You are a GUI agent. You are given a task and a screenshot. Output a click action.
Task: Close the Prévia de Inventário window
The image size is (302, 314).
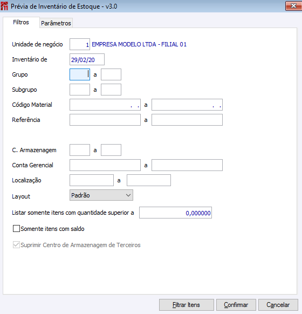293,6
